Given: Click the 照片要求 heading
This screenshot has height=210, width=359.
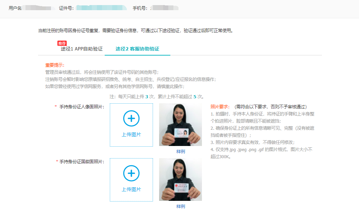Looking at the screenshot, I should coord(220,107).
